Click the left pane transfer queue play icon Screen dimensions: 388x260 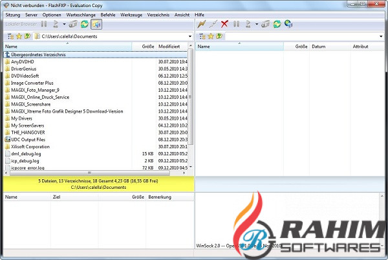click(x=56, y=24)
